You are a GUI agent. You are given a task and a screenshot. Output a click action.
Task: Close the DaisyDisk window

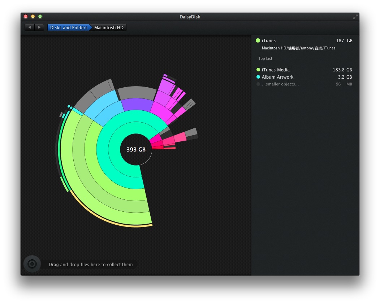[x=26, y=17]
